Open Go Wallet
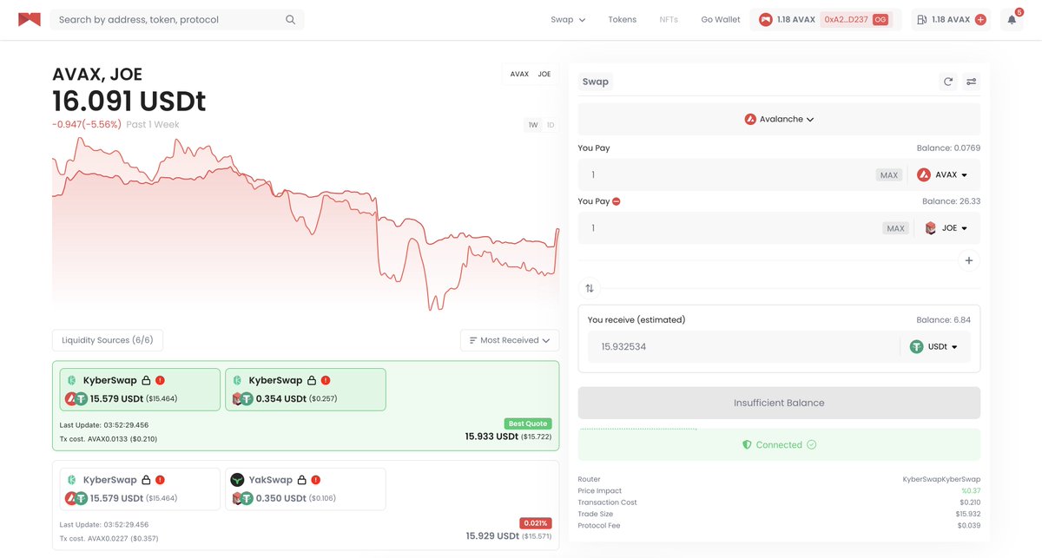Image resolution: width=1042 pixels, height=558 pixels. pyautogui.click(x=721, y=19)
